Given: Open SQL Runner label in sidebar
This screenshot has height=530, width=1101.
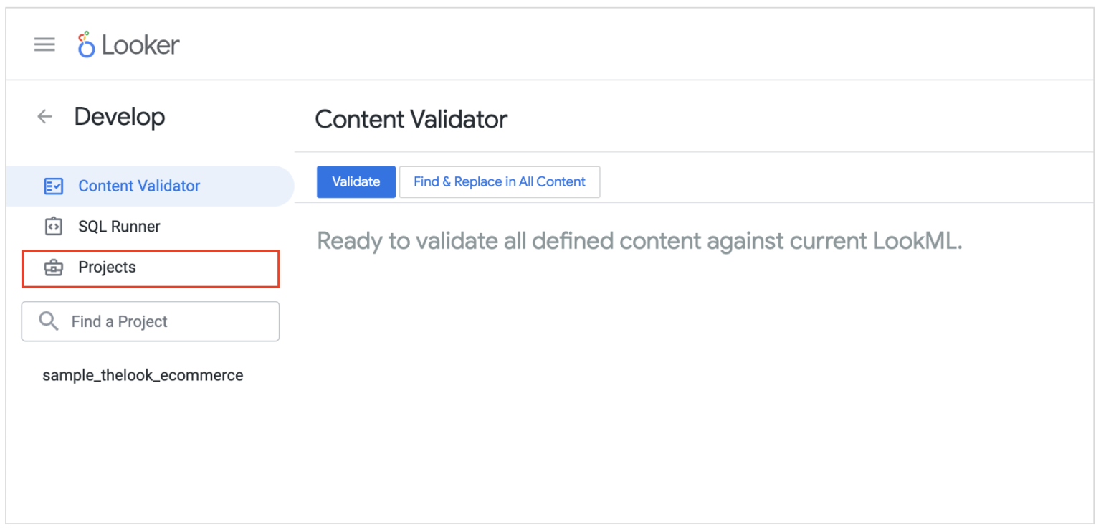Looking at the screenshot, I should 119,227.
